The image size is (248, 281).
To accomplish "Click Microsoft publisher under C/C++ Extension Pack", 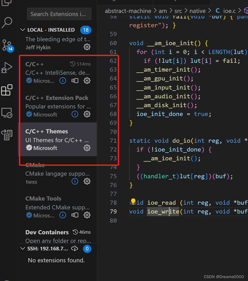I will pyautogui.click(x=45, y=114).
